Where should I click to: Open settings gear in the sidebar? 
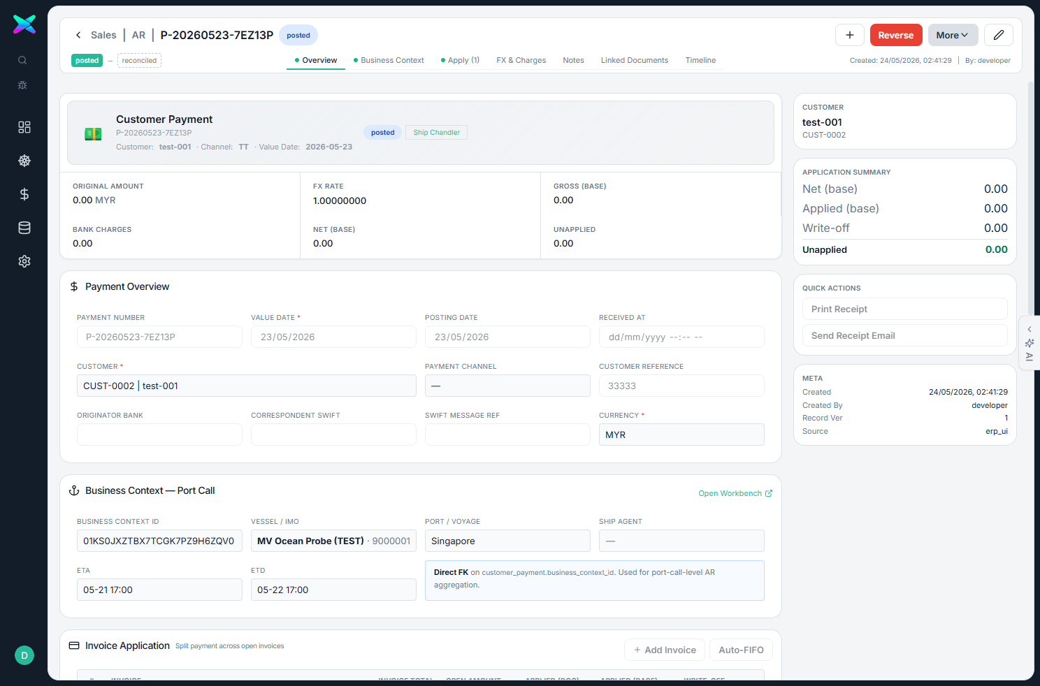pyautogui.click(x=24, y=261)
